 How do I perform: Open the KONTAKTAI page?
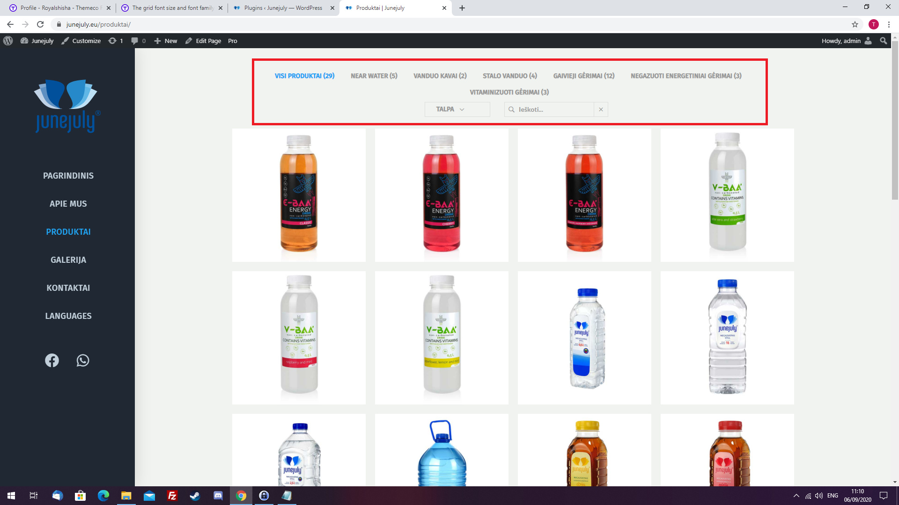point(68,288)
